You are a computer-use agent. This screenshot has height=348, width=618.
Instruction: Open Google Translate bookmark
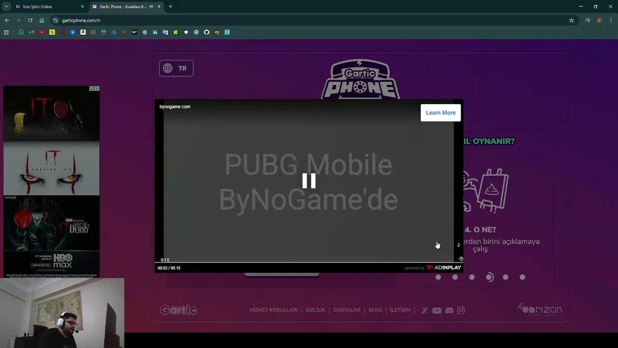tap(165, 32)
